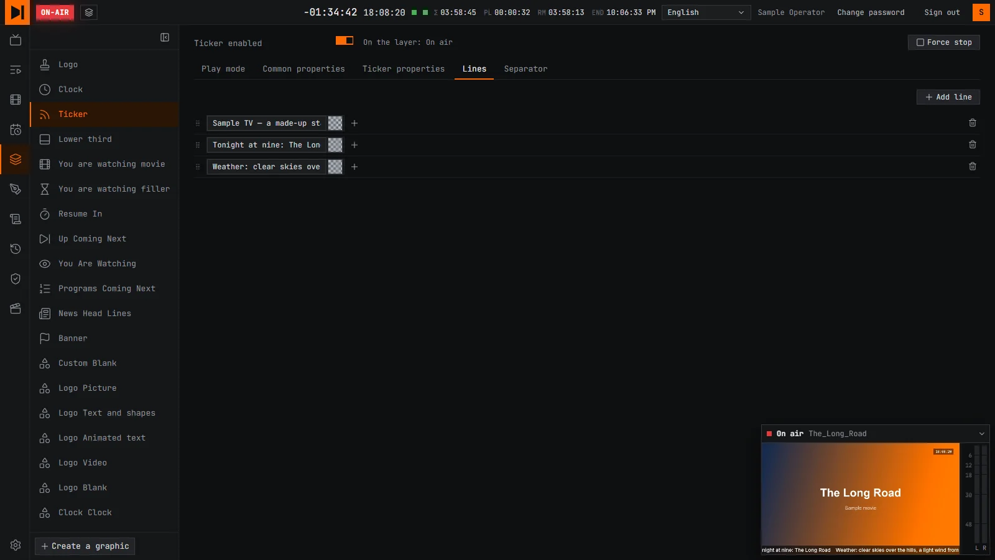The image size is (995, 560).
Task: Toggle the Ticker enabled switch
Action: [x=345, y=40]
